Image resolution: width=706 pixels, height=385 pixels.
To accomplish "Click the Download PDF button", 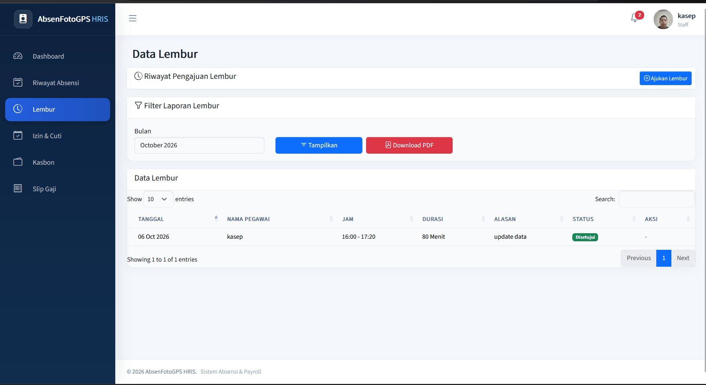I will click(x=409, y=145).
